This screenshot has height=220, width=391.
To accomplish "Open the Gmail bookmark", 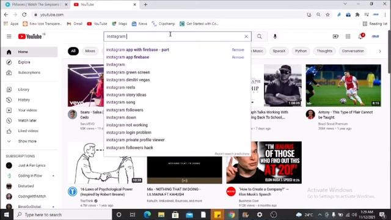I will (x=75, y=24).
